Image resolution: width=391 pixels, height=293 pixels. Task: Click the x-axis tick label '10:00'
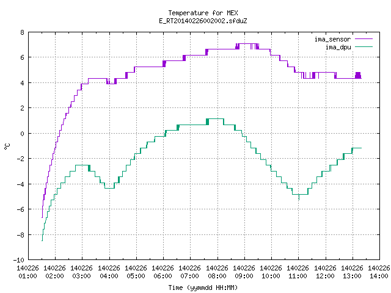point(271,276)
